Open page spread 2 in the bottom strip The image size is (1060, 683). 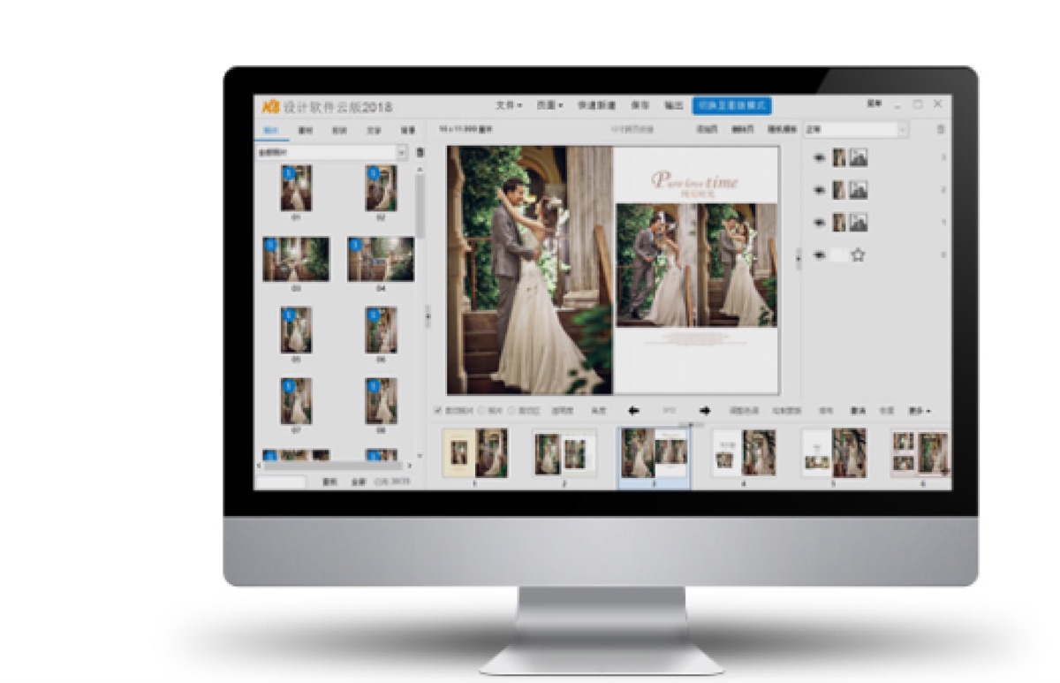(564, 453)
